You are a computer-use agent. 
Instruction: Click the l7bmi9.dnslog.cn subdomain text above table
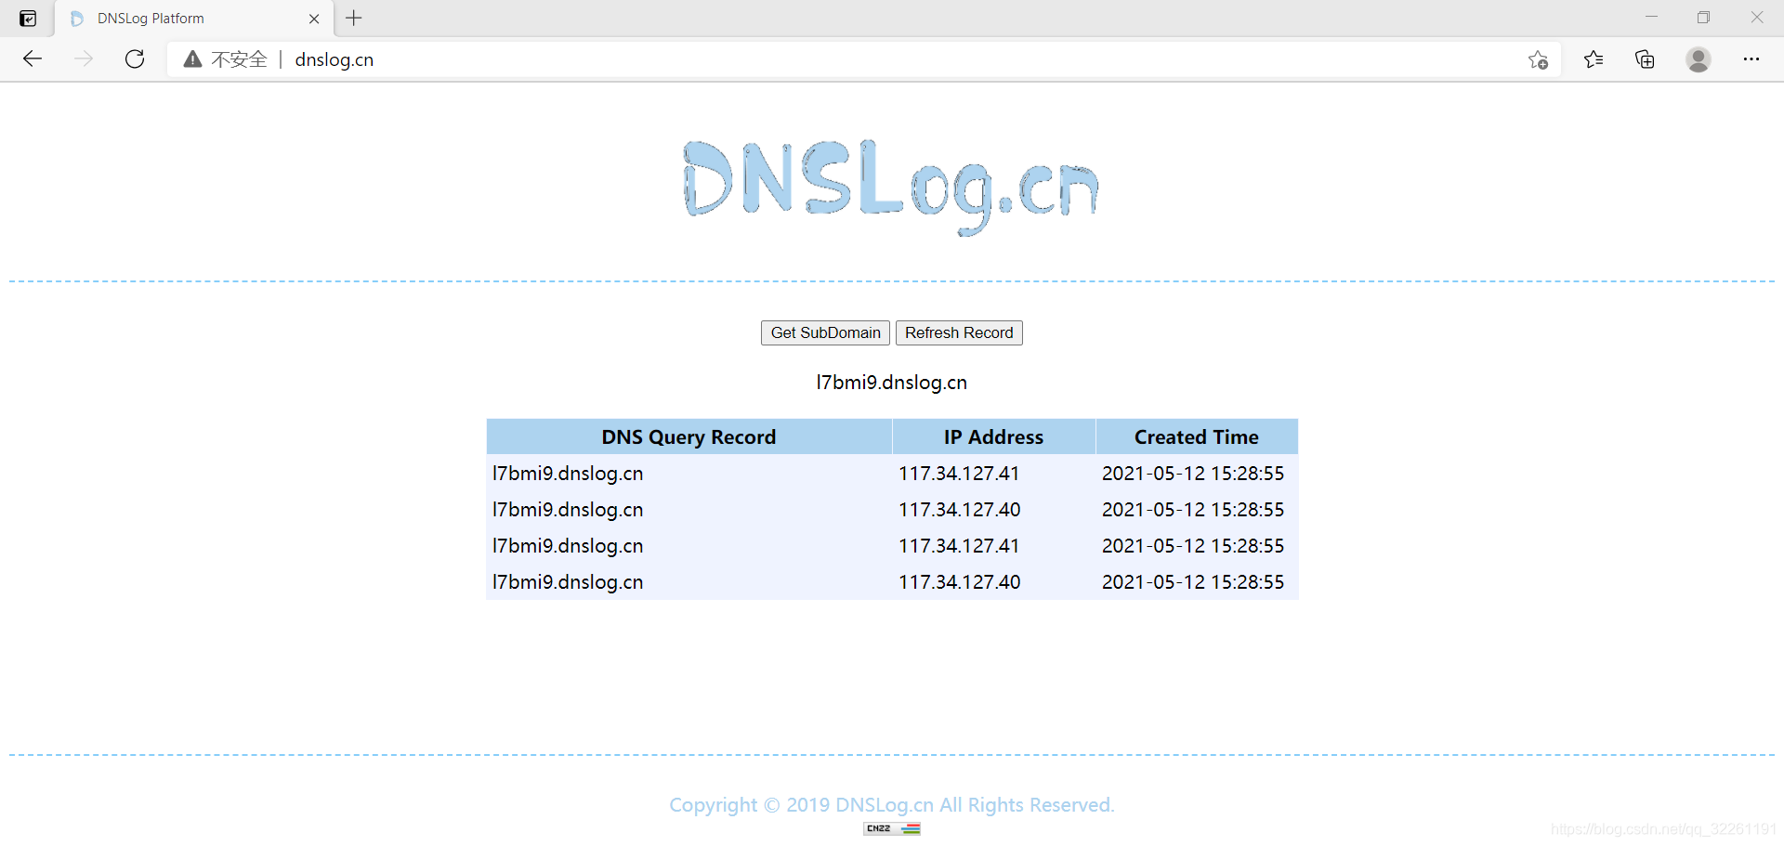[891, 383]
